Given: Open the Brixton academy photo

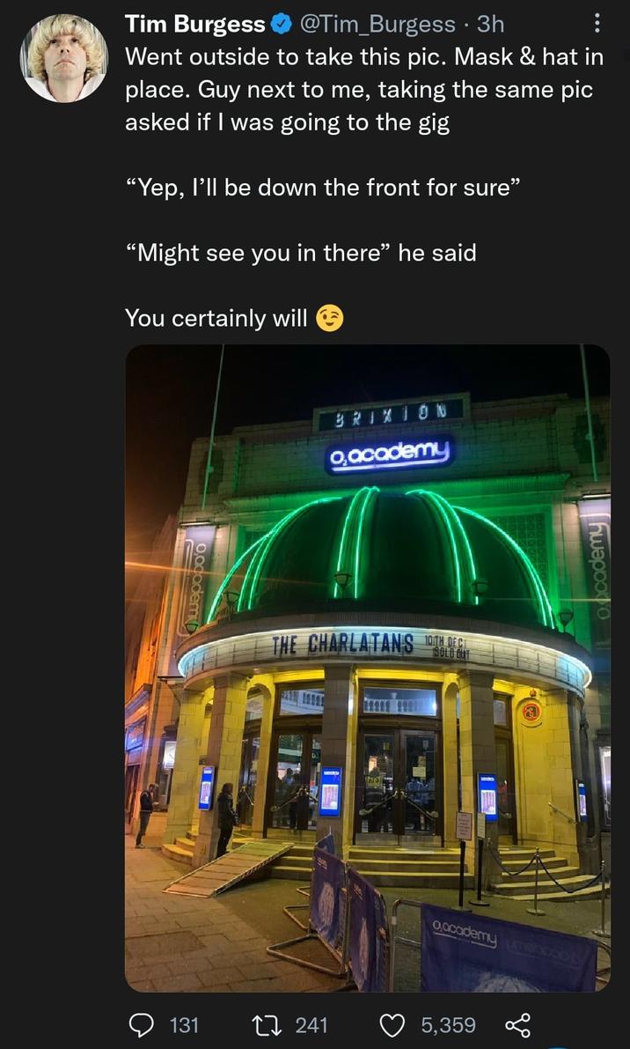Looking at the screenshot, I should pos(368,668).
